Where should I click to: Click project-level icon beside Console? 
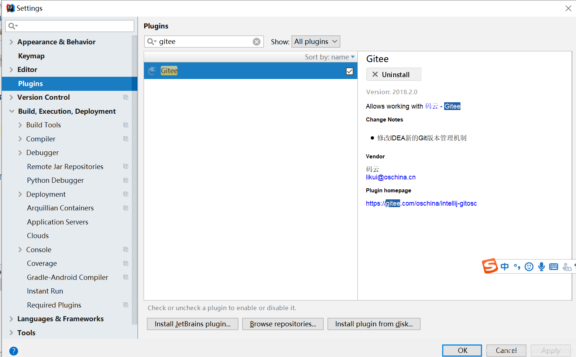tap(126, 250)
